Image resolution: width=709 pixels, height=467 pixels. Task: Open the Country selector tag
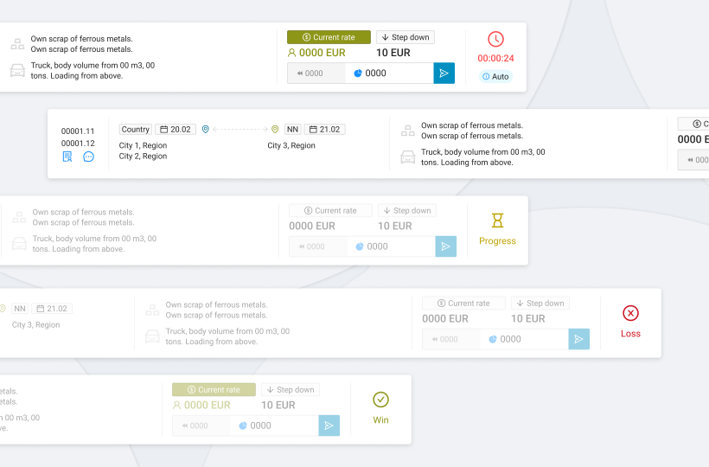click(x=135, y=130)
